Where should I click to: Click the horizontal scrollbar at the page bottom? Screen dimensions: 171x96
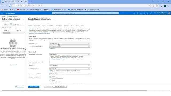(74, 91)
